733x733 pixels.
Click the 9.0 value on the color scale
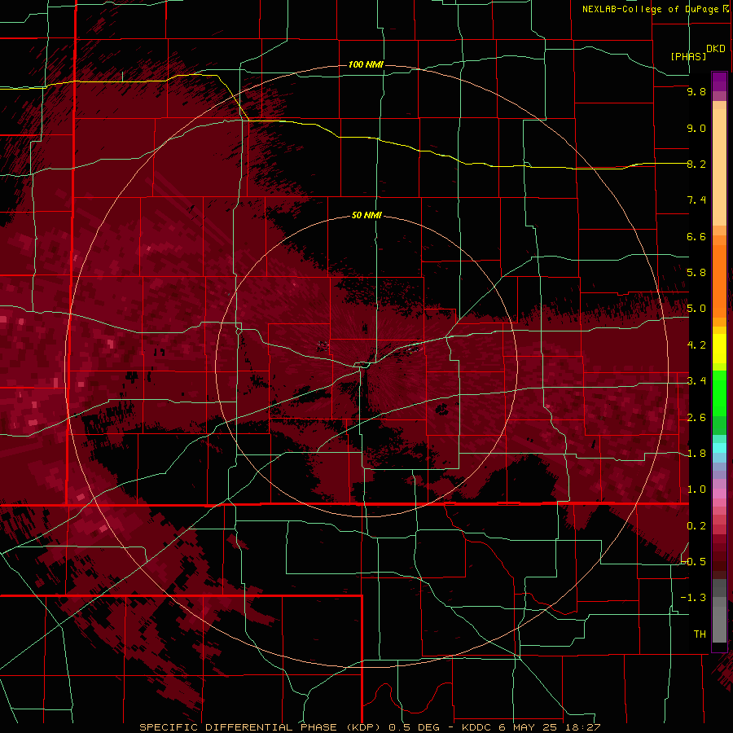click(696, 128)
